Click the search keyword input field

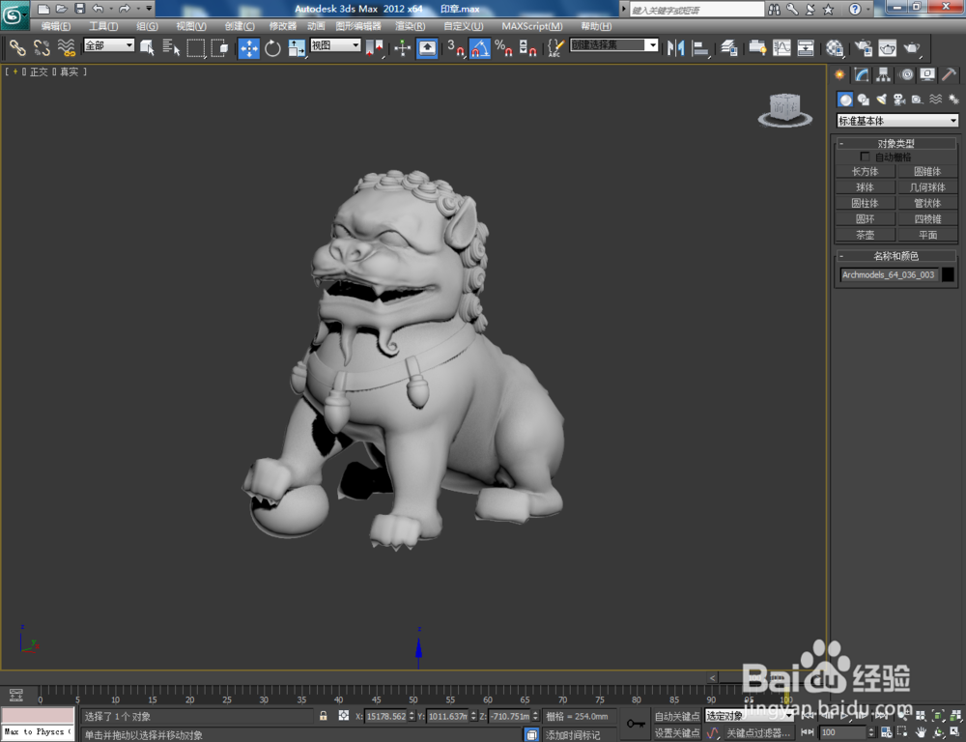pyautogui.click(x=696, y=10)
